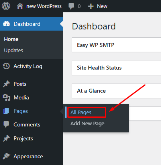Viewport: 161px width, 165px height.
Task: Select the Dashboard gauge icon
Action: click(x=6, y=24)
